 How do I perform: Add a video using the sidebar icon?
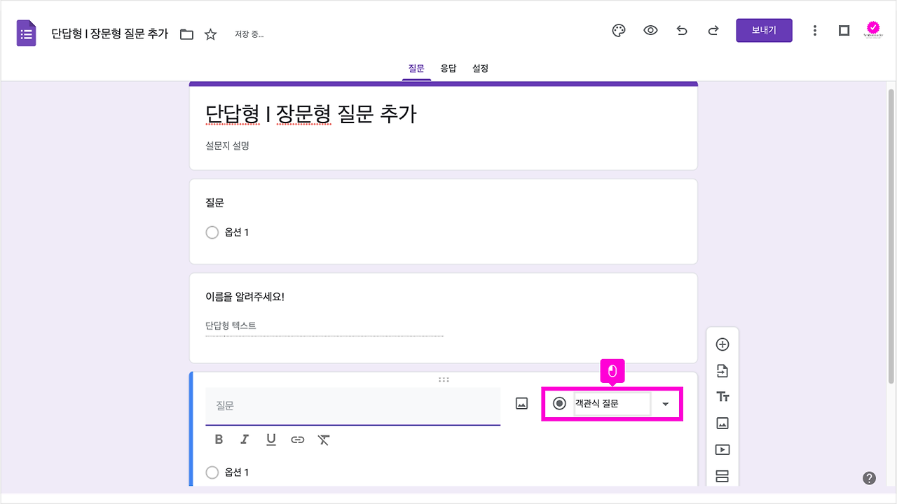click(723, 449)
